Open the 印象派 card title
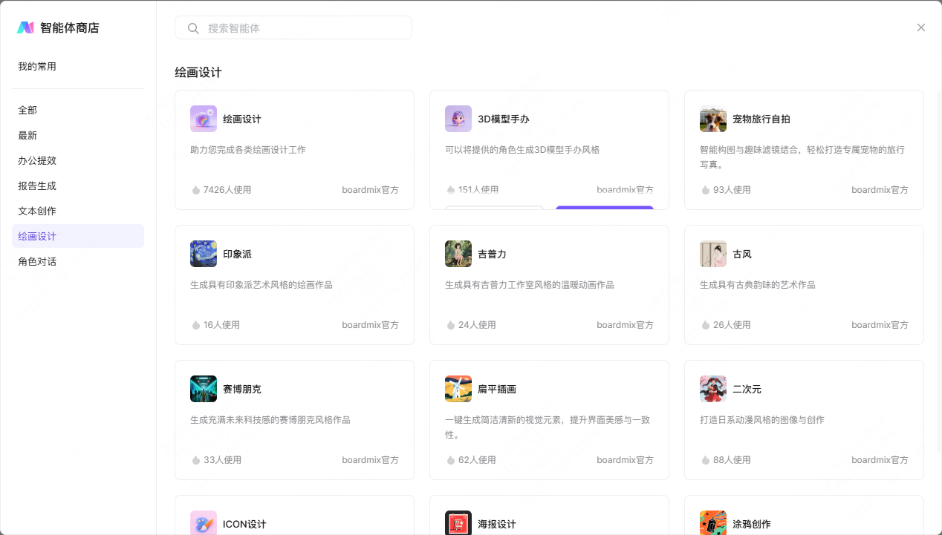The width and height of the screenshot is (942, 535). pos(238,254)
